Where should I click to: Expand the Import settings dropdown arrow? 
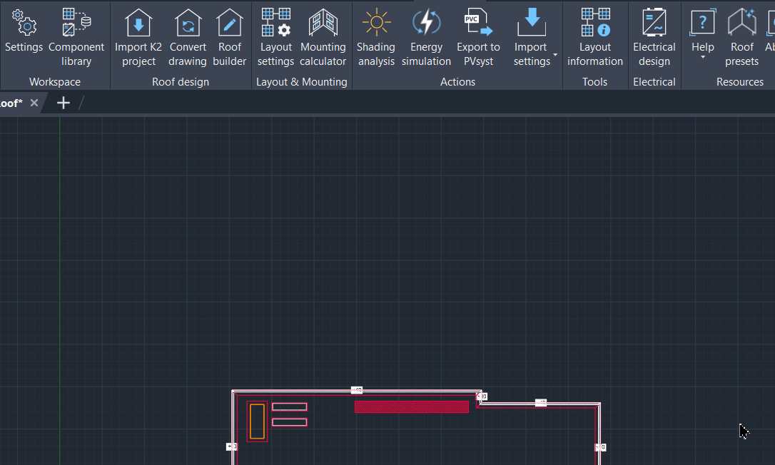tap(555, 55)
